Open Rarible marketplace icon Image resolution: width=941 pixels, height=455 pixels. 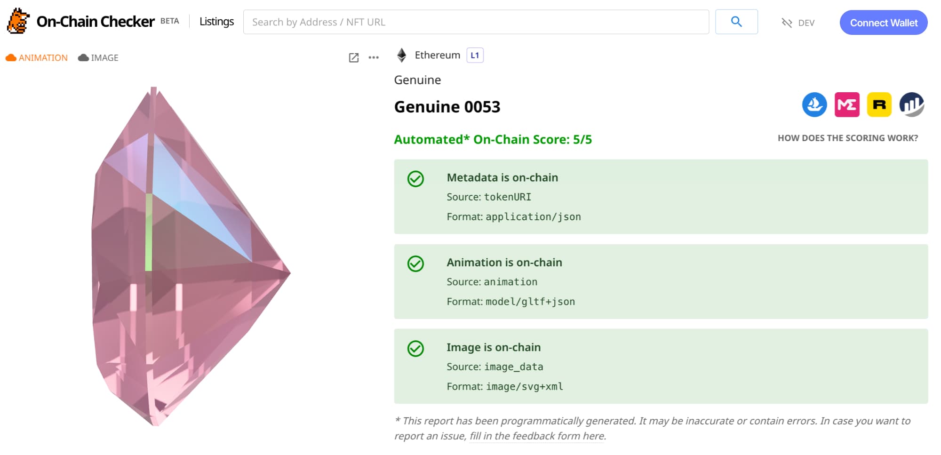[x=878, y=104]
